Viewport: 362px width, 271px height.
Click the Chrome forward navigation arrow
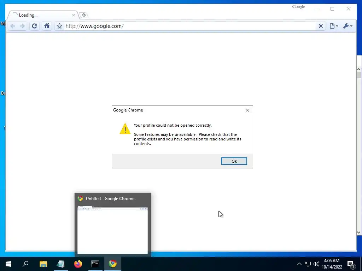coord(22,26)
